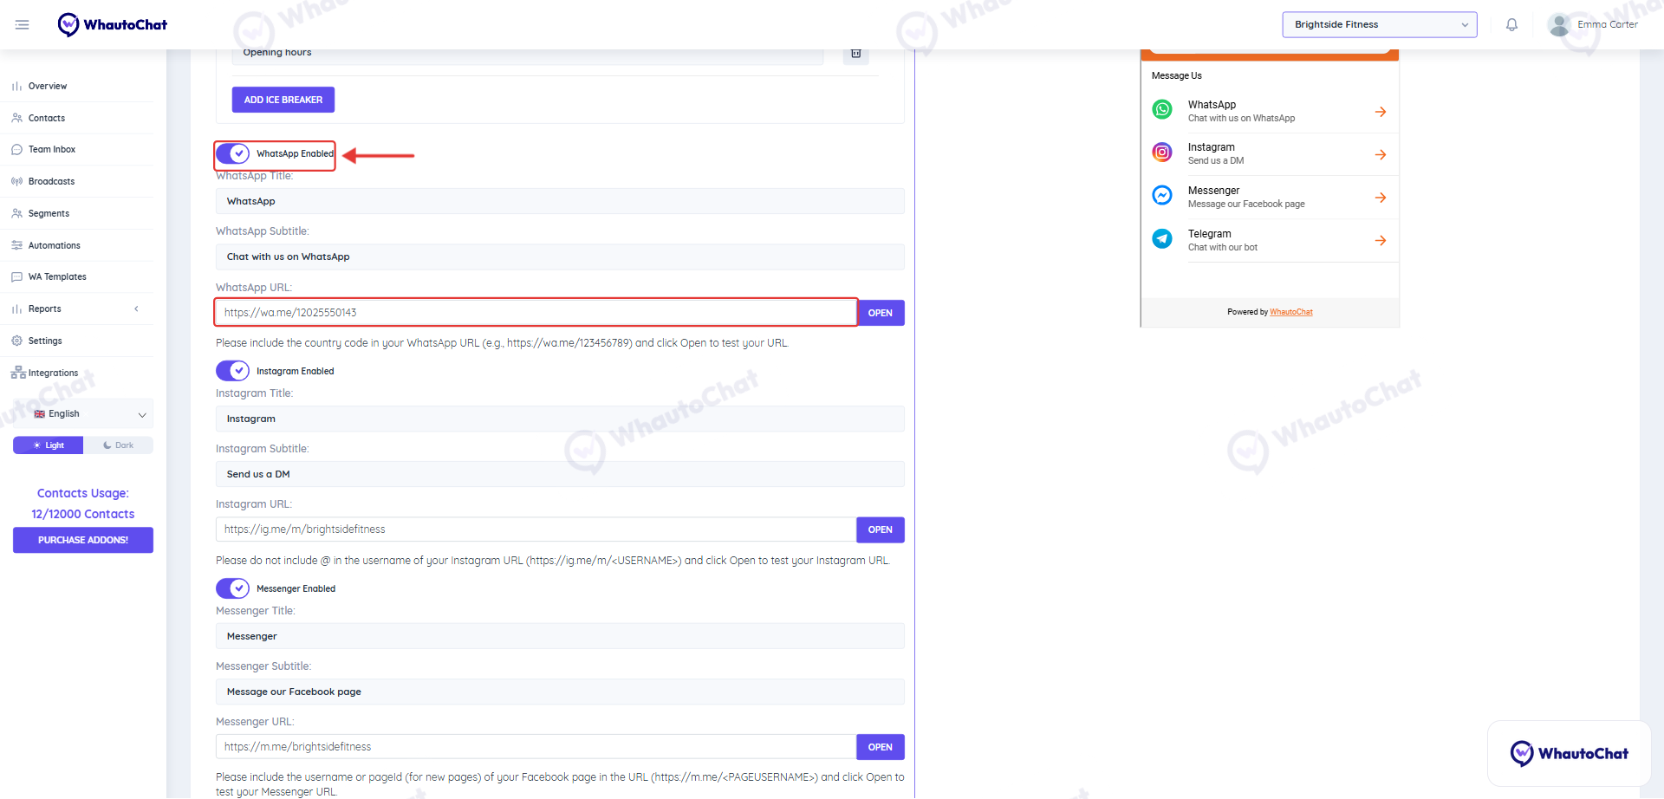
Task: Click PURCHASE ADDONS! button
Action: [x=83, y=540]
